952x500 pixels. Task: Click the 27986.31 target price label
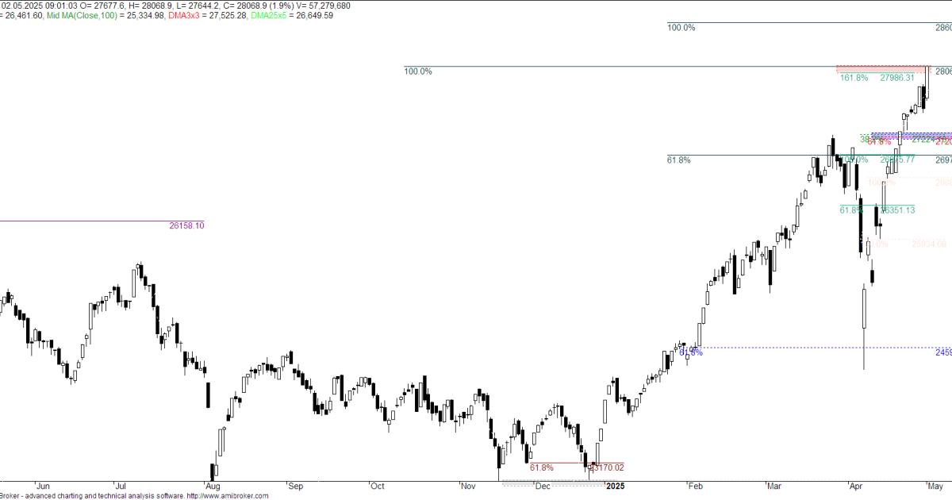pyautogui.click(x=897, y=78)
